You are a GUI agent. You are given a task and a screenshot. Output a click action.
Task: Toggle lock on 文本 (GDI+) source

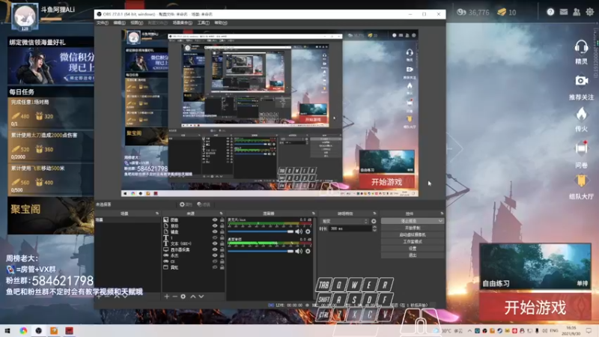222,243
